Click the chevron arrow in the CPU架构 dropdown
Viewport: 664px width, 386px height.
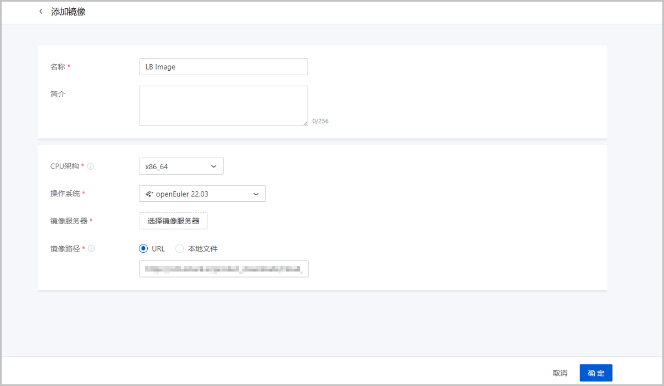point(214,166)
